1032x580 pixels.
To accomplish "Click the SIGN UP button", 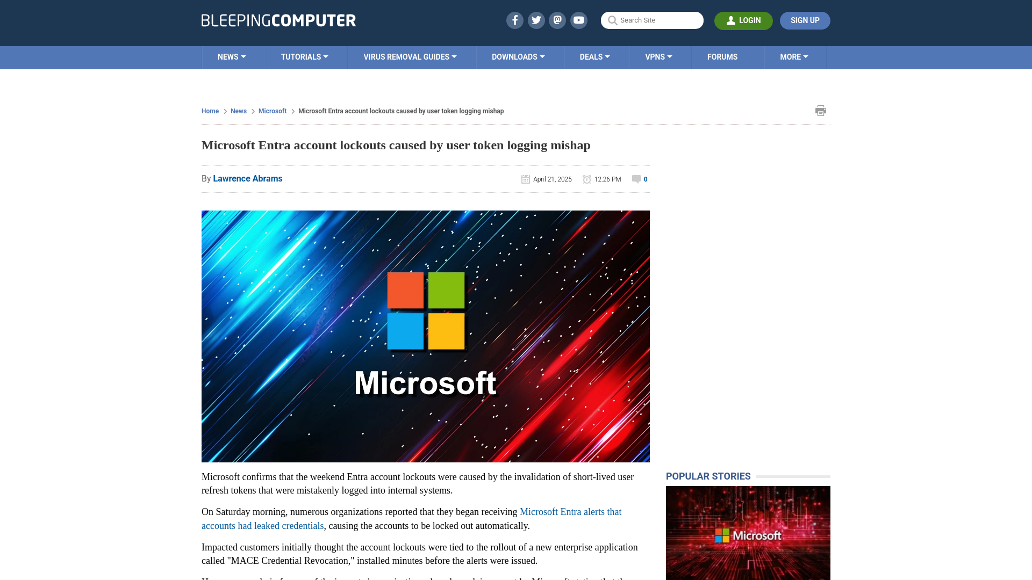I will click(x=805, y=20).
